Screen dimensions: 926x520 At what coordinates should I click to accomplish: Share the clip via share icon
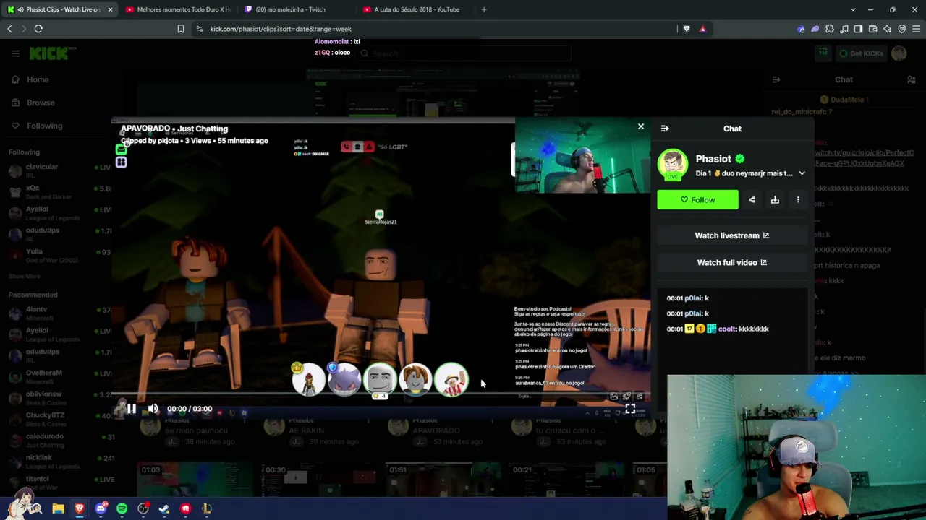pyautogui.click(x=752, y=200)
